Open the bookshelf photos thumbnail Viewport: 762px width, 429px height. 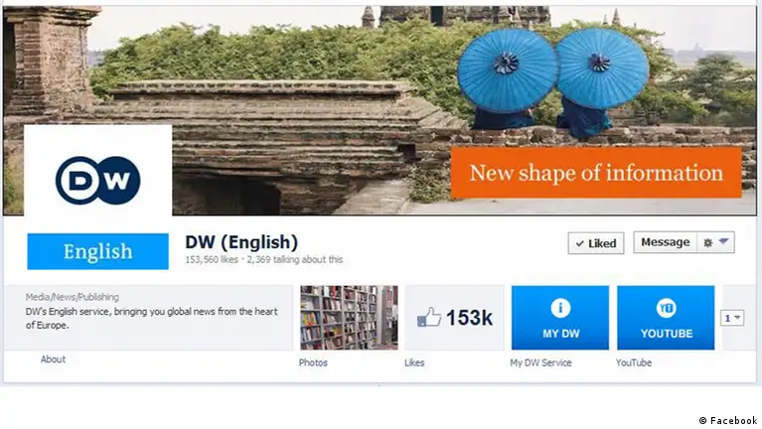[349, 317]
